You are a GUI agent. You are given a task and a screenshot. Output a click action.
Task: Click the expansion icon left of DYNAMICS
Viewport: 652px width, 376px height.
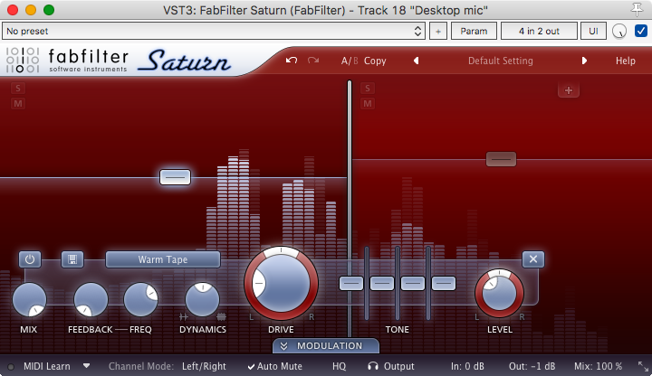coord(183,316)
